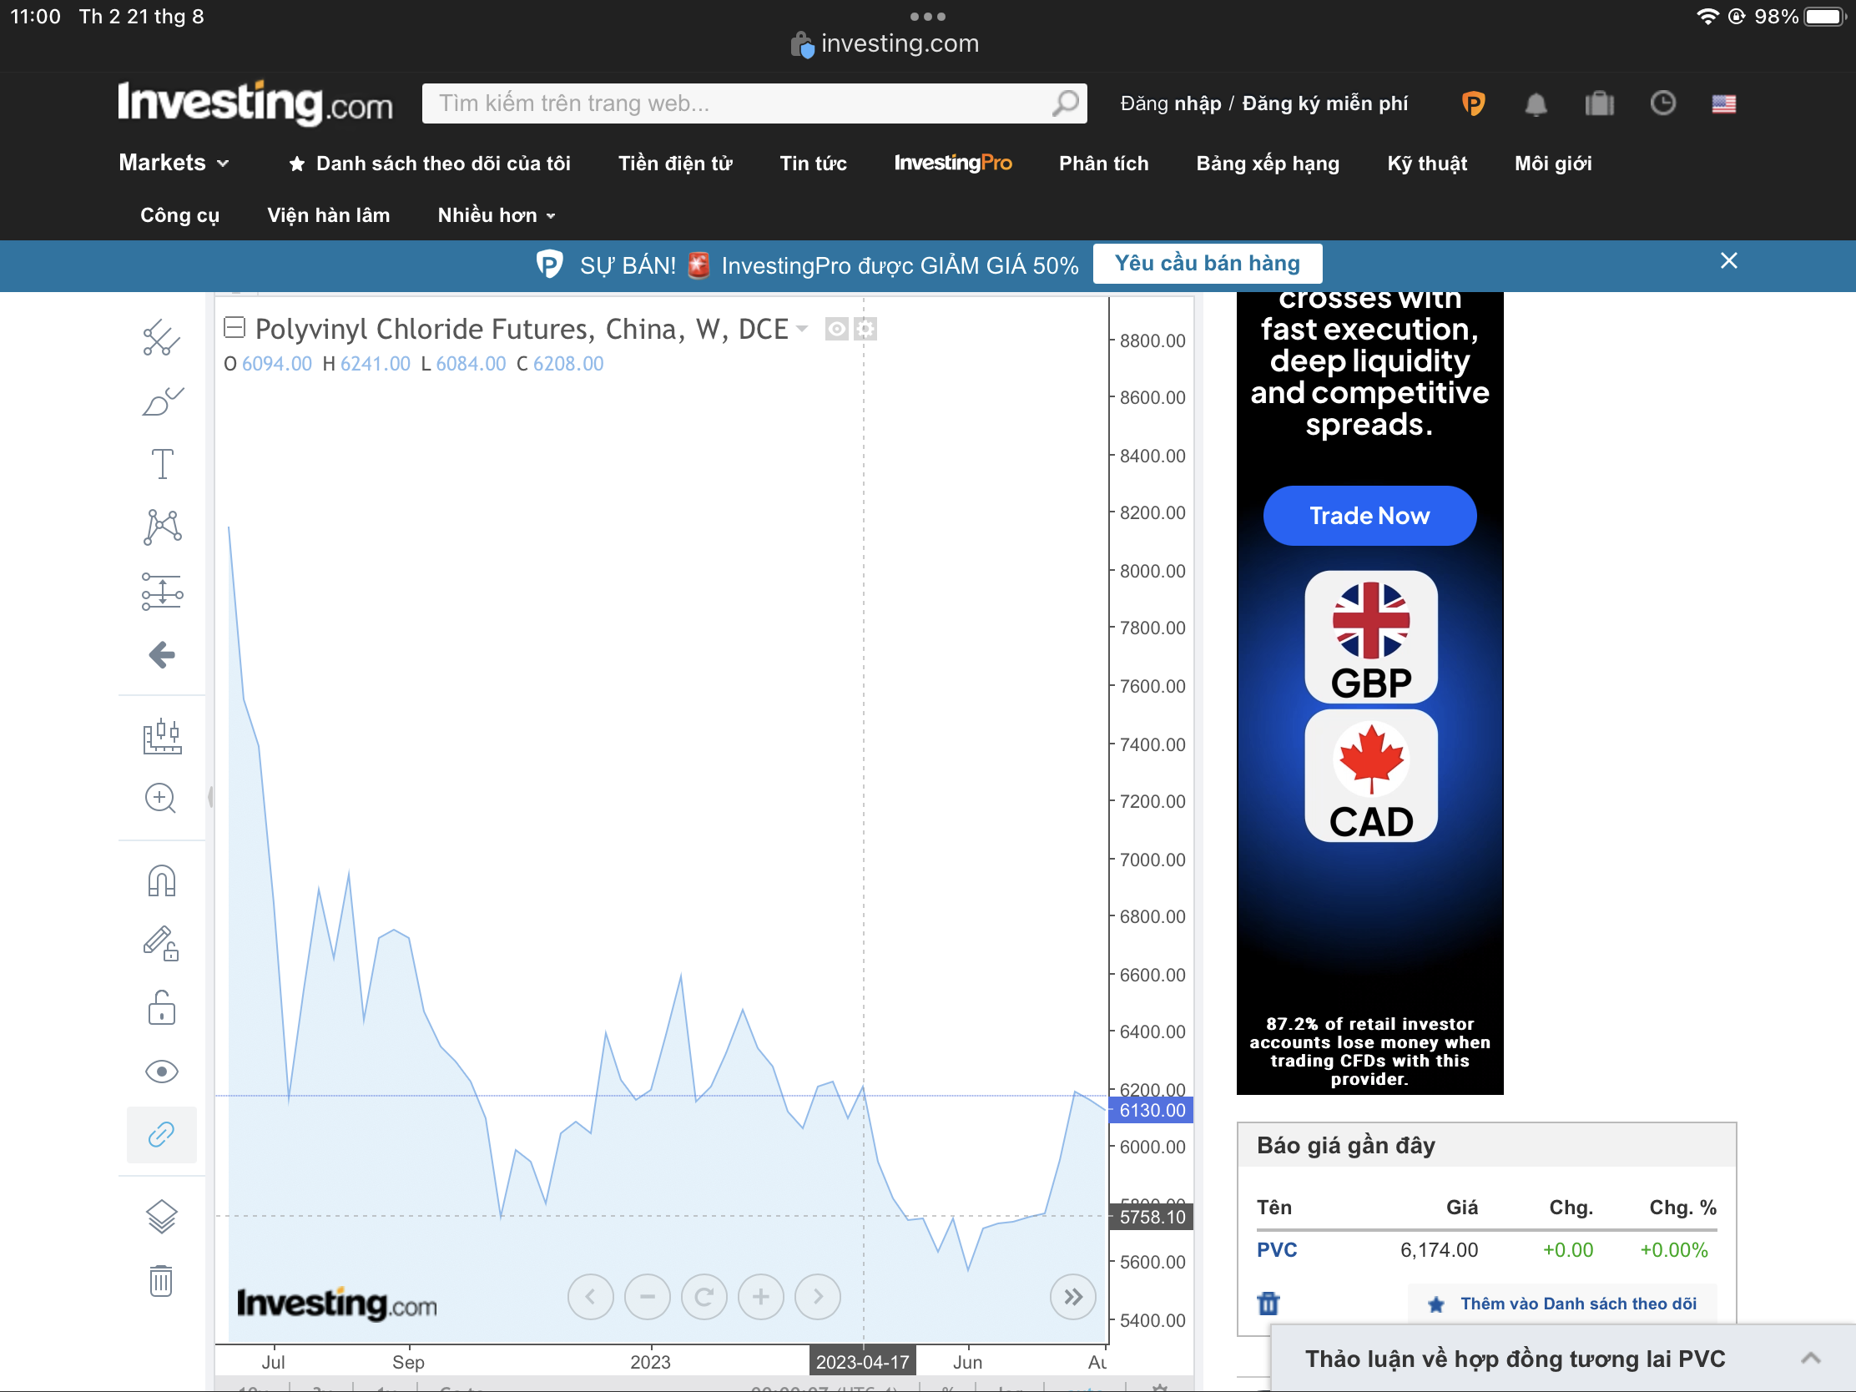Toggle hide all drawings eye icon

click(x=161, y=1072)
